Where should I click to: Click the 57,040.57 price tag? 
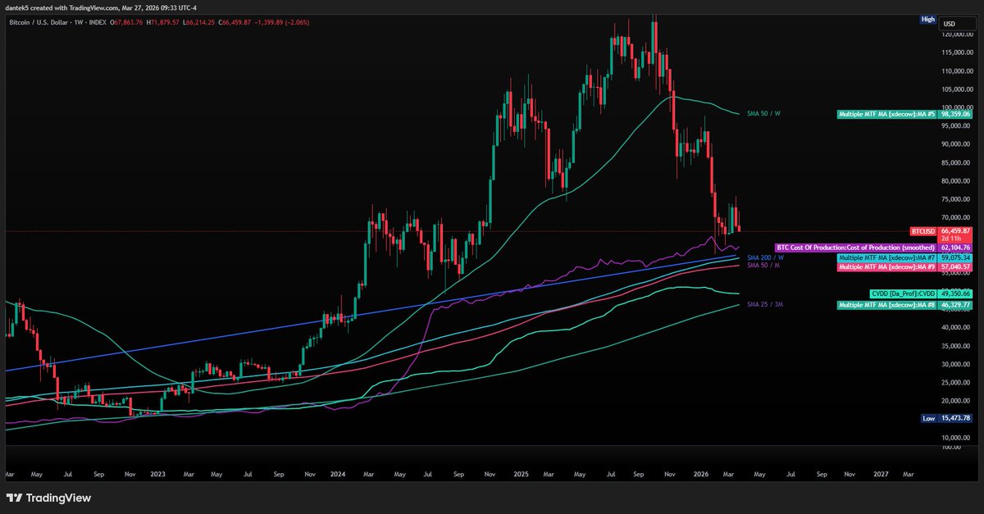tap(956, 267)
